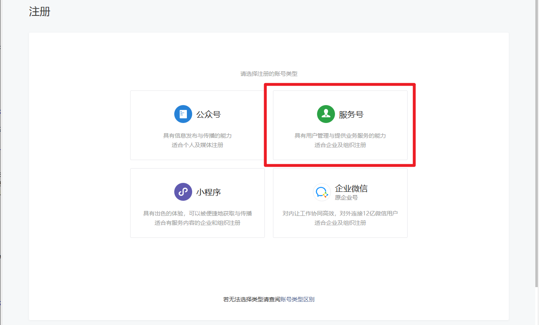Click 适合有服务内容的企业和组织注册 text

tap(197, 223)
